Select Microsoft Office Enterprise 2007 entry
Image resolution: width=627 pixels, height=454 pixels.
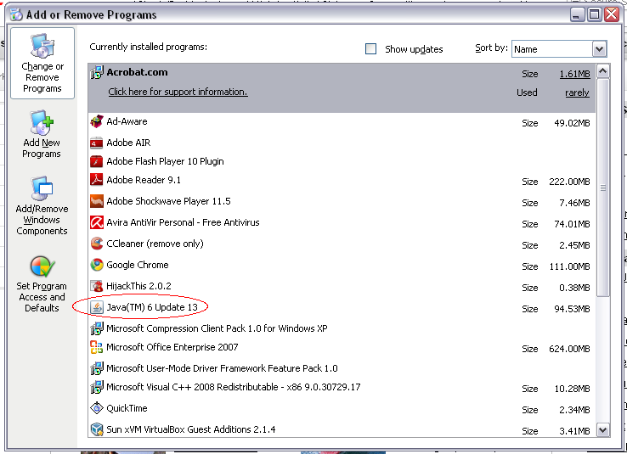[172, 348]
